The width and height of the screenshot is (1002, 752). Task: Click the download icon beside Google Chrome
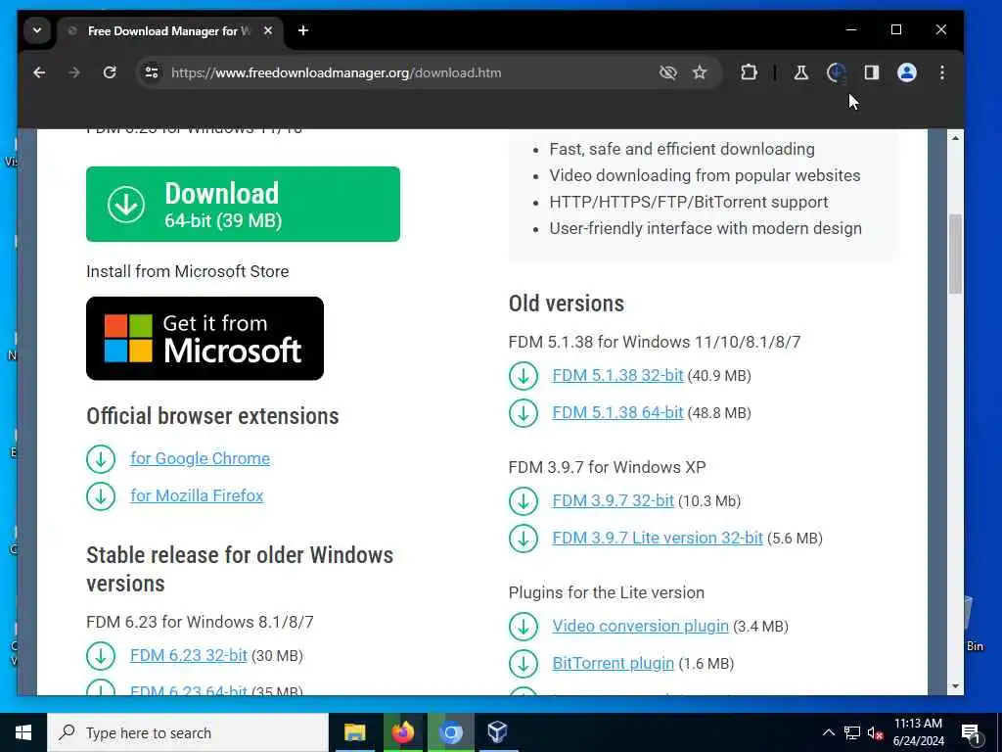pos(101,458)
